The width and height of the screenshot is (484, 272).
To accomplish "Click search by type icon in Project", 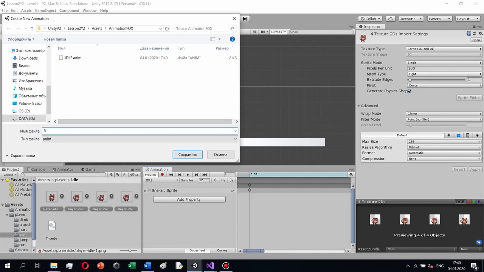I will (x=111, y=175).
